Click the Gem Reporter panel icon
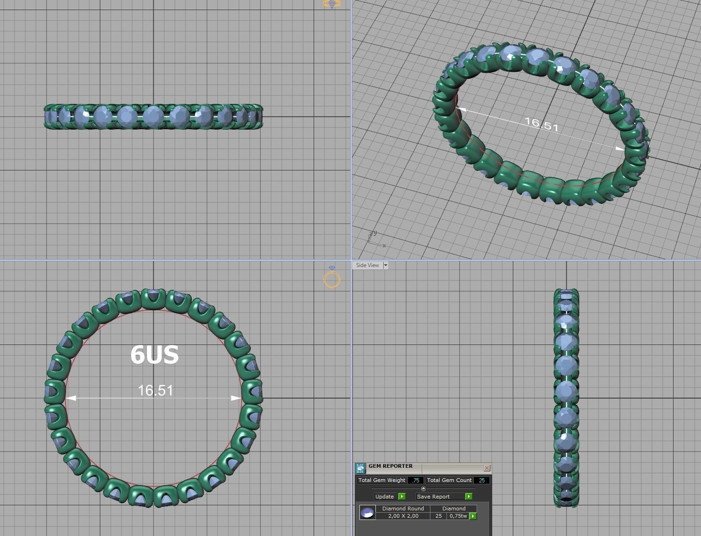This screenshot has width=701, height=536. 360,468
